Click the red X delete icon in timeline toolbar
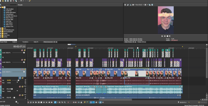Screen dimensions: 208x106 coord(68,102)
